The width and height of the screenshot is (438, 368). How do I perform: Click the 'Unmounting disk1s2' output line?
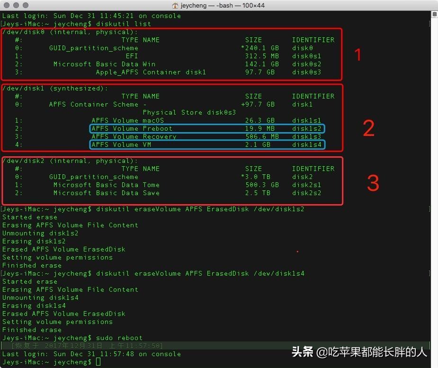[40, 233]
